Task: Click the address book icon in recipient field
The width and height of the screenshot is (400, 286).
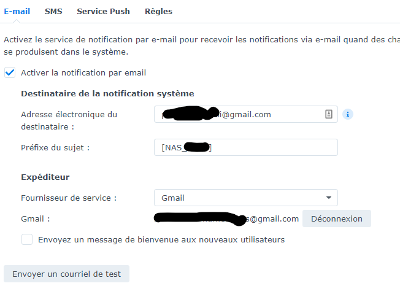Action: [328, 114]
